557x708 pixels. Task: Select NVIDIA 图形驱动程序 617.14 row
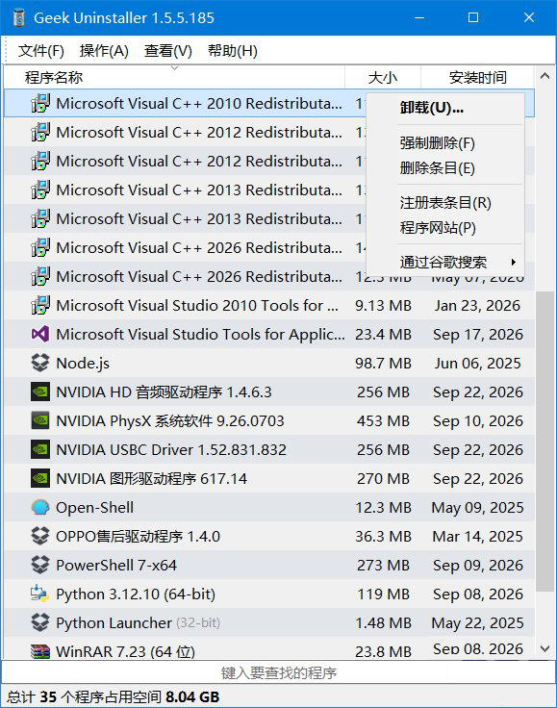click(269, 479)
